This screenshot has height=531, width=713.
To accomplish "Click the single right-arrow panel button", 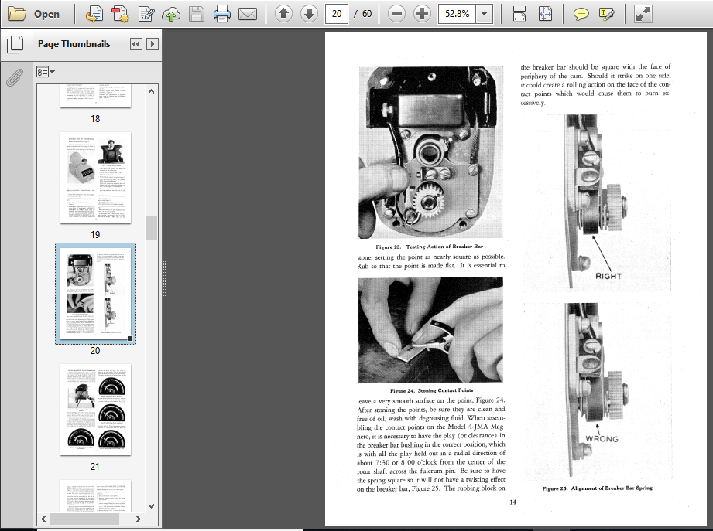I will coord(153,44).
